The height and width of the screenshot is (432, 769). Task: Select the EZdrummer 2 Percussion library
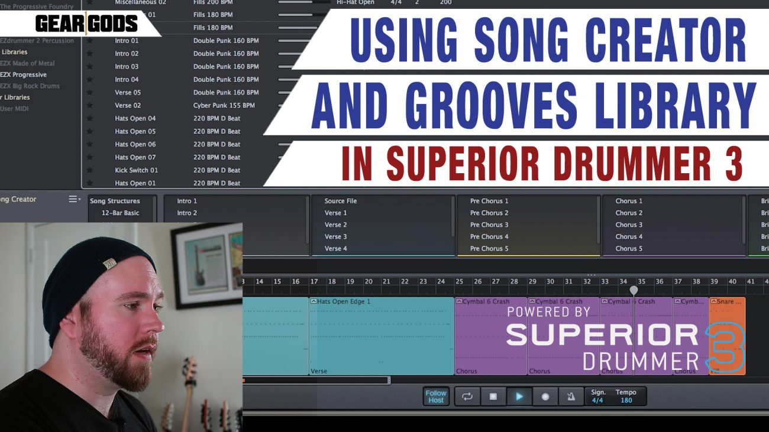tap(37, 41)
